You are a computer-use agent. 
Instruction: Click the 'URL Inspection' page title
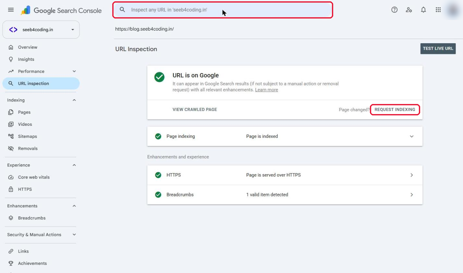(x=136, y=49)
